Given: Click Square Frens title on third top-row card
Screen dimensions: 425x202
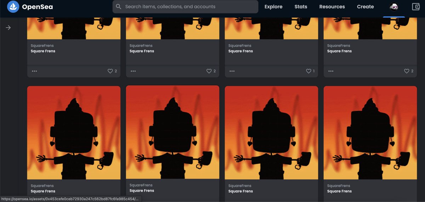Looking at the screenshot, I should 240,51.
